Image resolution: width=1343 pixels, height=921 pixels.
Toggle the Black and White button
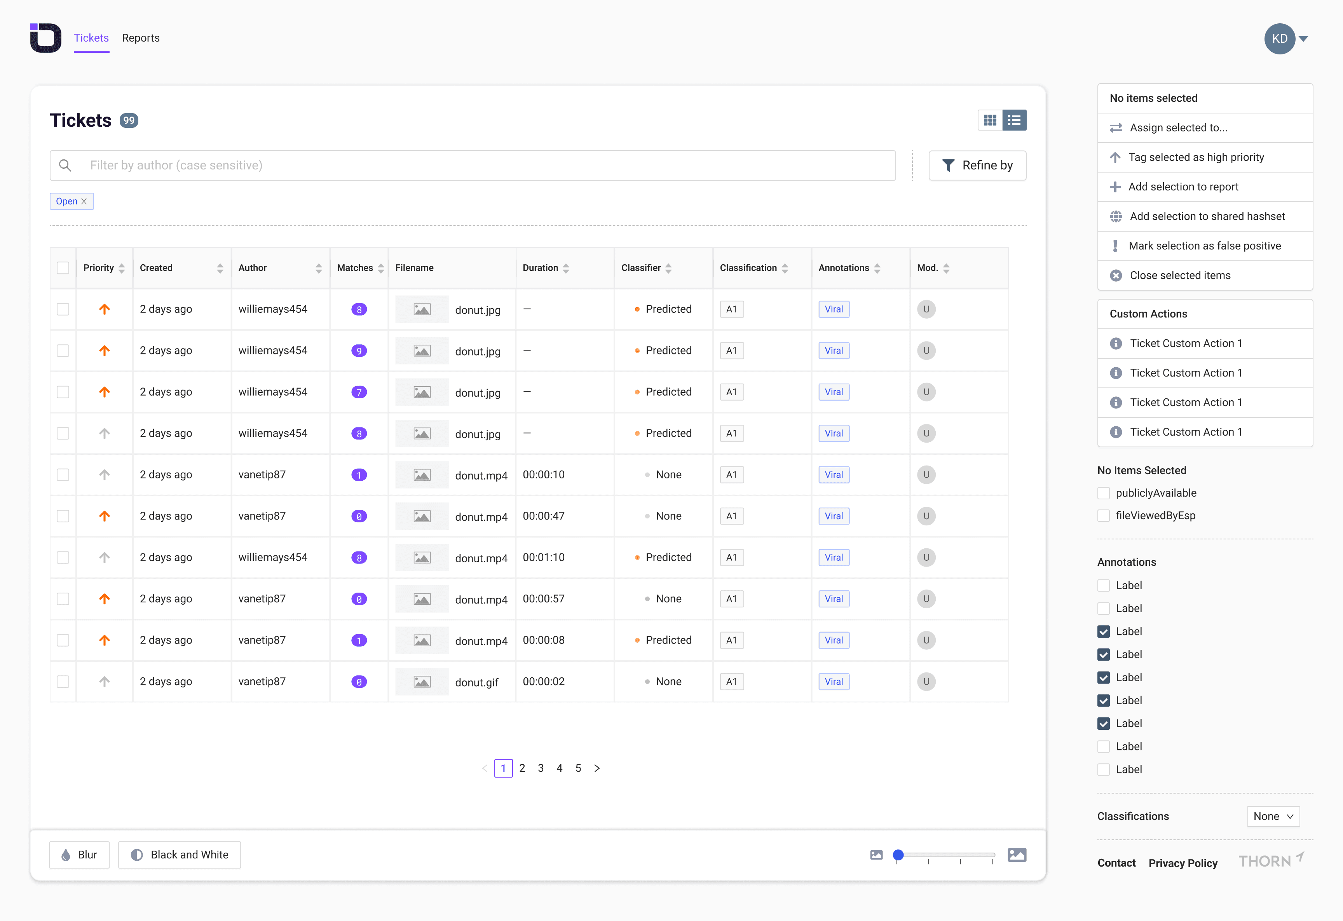pyautogui.click(x=179, y=855)
